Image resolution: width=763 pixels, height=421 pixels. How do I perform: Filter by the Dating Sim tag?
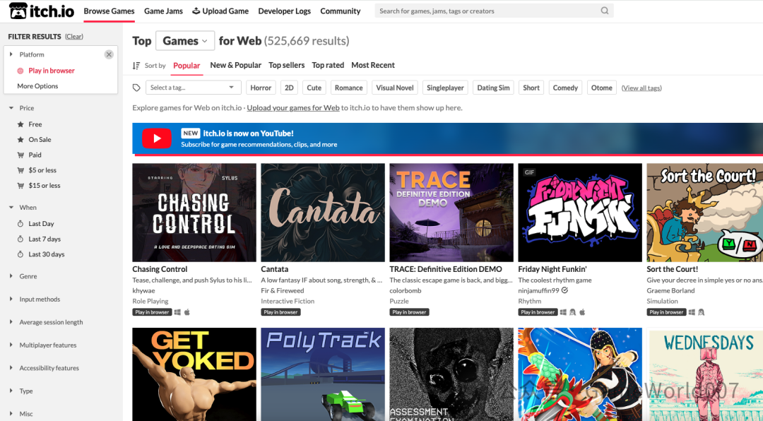(493, 88)
